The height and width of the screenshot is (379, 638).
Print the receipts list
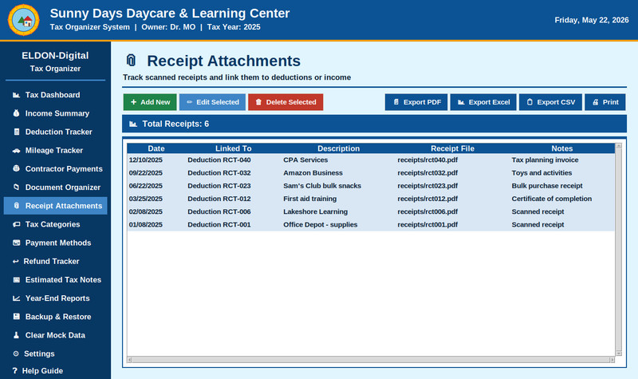[x=605, y=102]
